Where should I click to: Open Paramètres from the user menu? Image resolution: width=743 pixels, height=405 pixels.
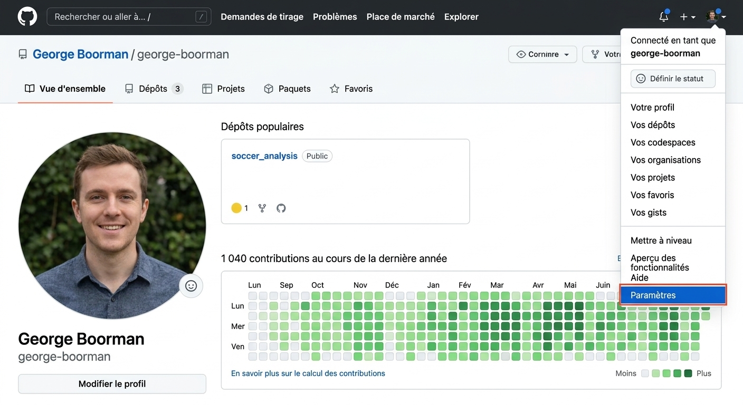coord(673,295)
